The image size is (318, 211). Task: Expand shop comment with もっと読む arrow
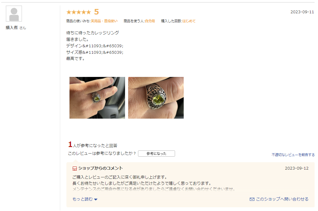click(96, 200)
